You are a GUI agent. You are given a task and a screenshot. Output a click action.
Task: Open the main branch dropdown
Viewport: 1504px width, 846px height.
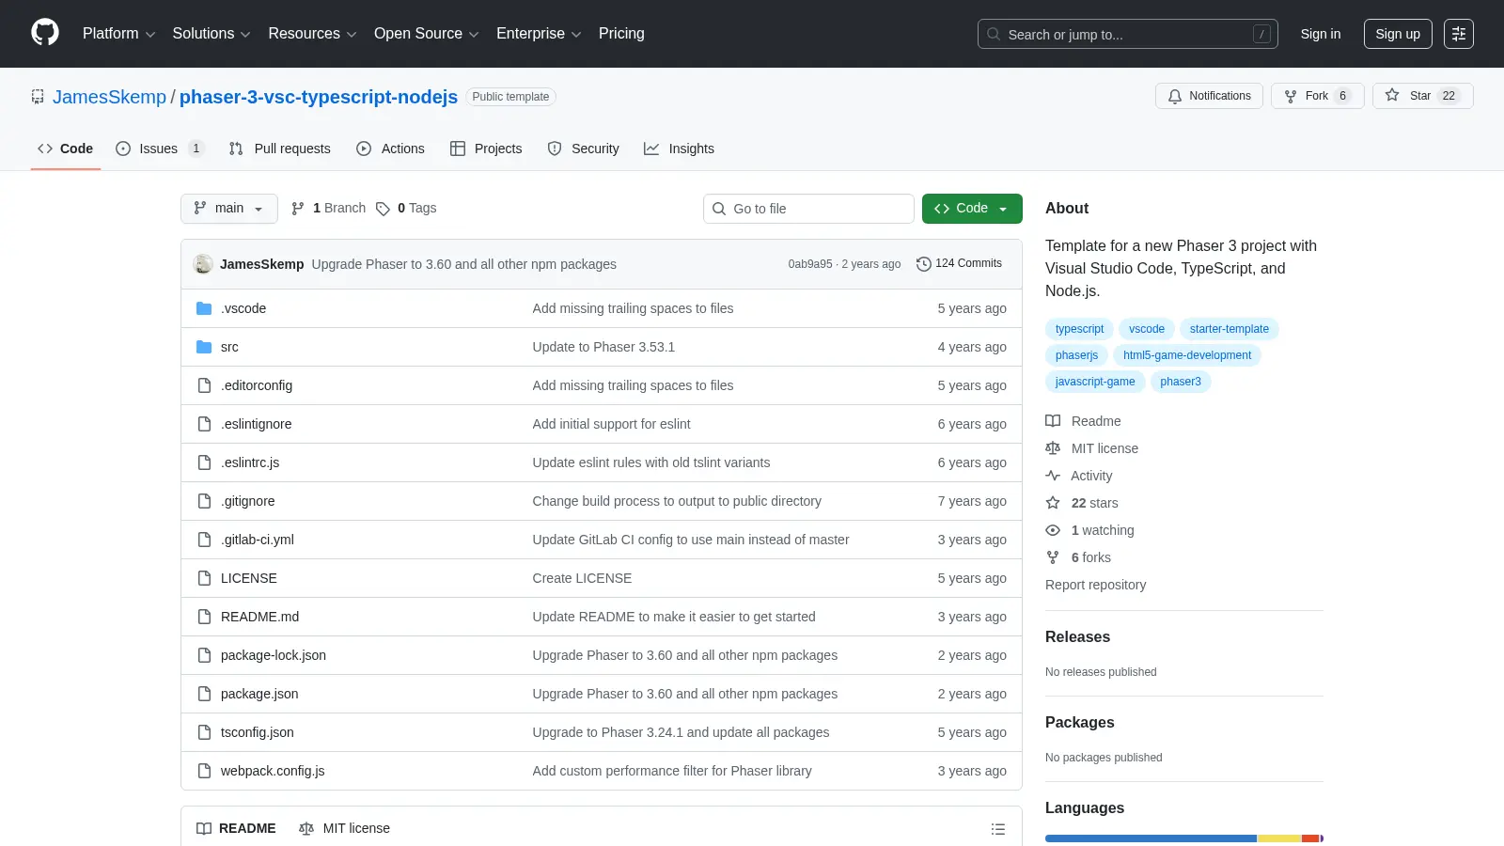pyautogui.click(x=229, y=209)
